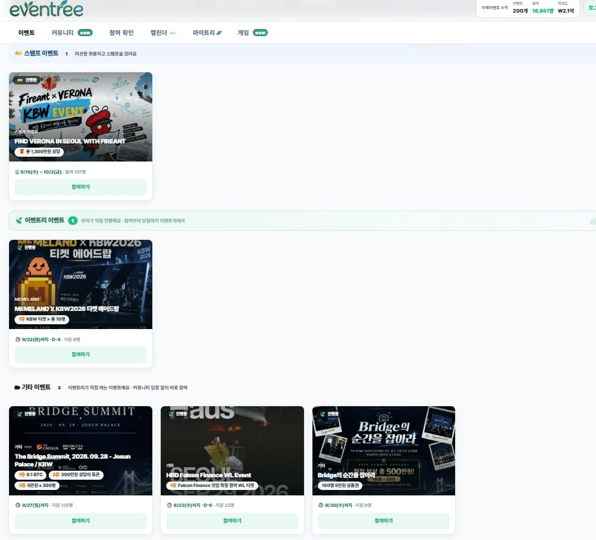
Task: Click the 100명 5만원 상품권 tag
Action: [340, 485]
